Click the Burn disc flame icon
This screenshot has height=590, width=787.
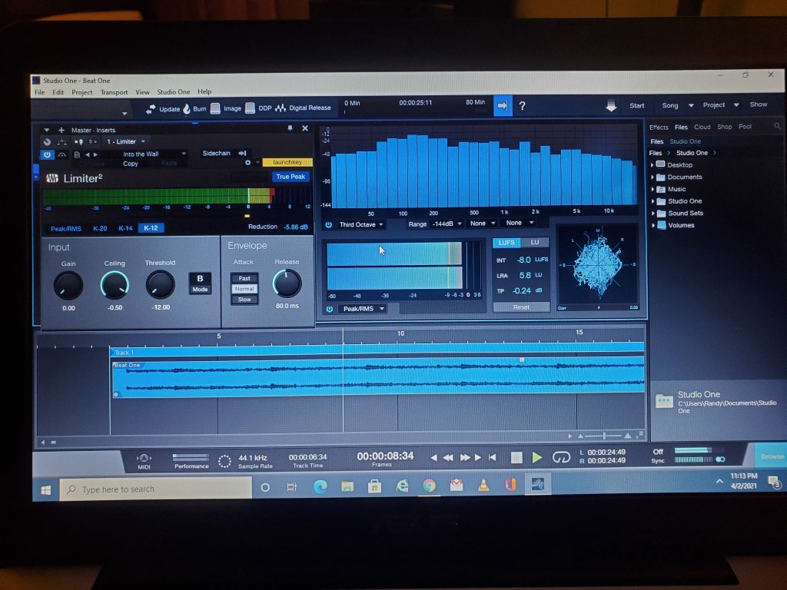pos(186,108)
